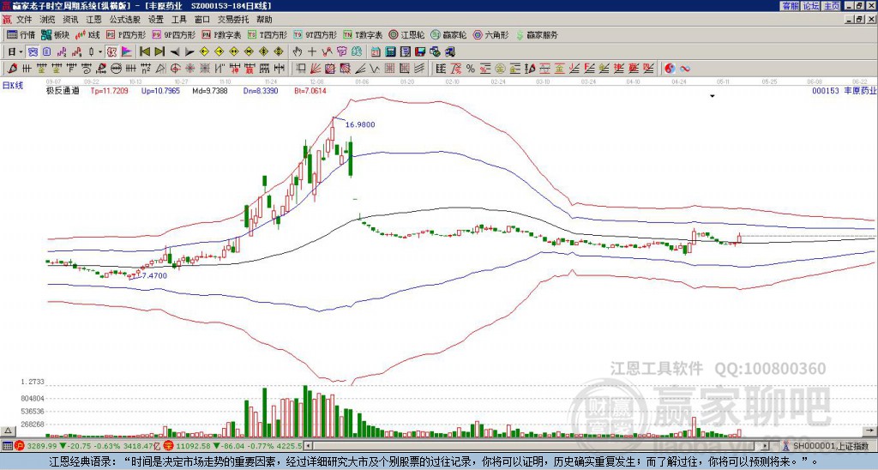
Task: Open the P四方形 tool
Action: [x=126, y=35]
